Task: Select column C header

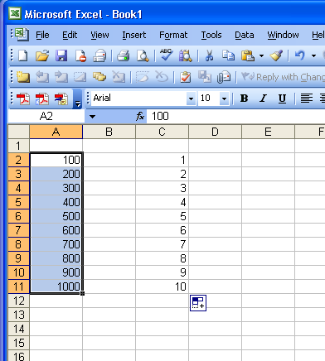Action: coord(162,132)
